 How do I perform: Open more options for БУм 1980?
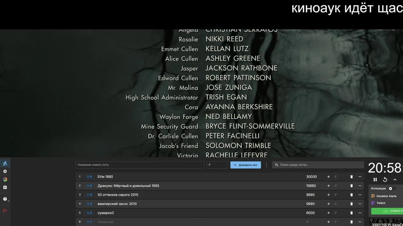pos(360,177)
